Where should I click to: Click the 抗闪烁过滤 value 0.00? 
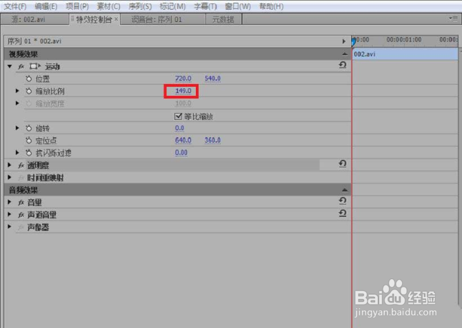tap(181, 152)
